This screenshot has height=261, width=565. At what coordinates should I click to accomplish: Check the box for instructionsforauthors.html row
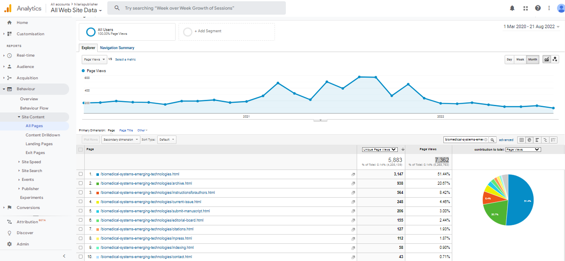pyautogui.click(x=80, y=193)
